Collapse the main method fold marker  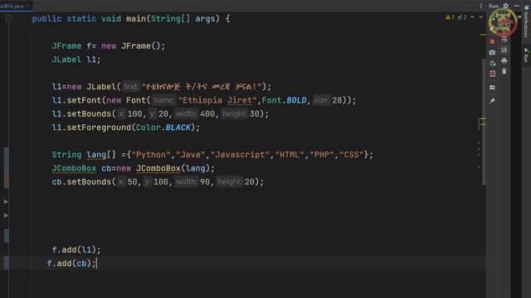coord(9,19)
